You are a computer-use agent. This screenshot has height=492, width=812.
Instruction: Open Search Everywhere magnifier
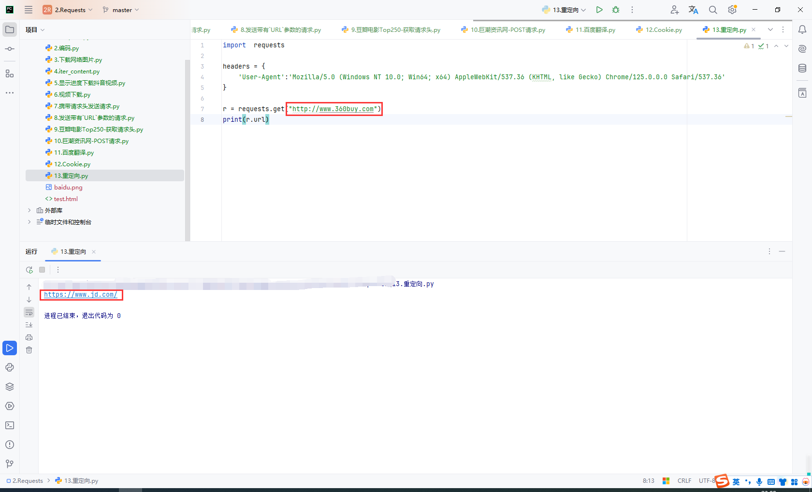(x=713, y=10)
